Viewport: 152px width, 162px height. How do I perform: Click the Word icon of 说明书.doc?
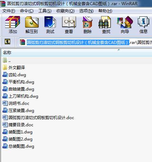(5, 103)
